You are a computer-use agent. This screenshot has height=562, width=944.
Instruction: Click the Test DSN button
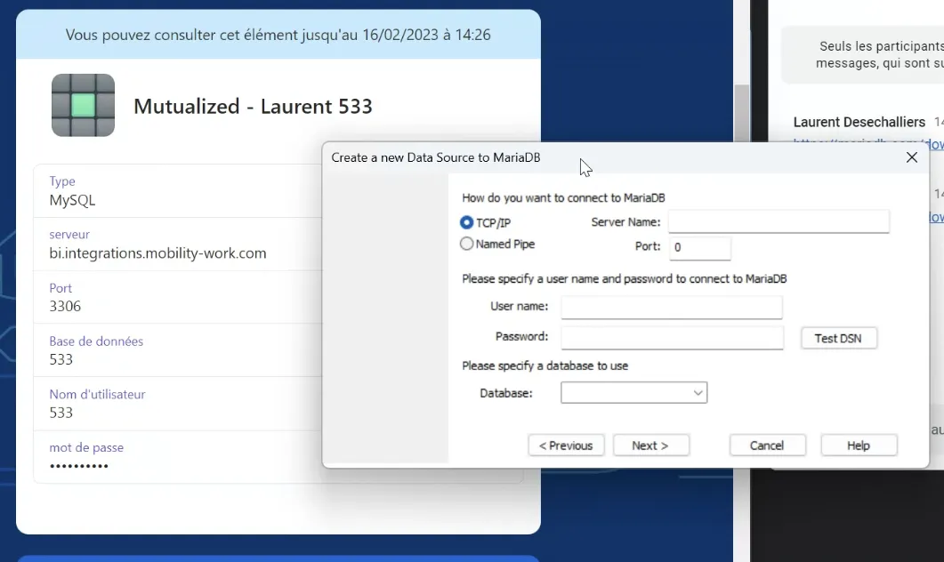pos(838,338)
